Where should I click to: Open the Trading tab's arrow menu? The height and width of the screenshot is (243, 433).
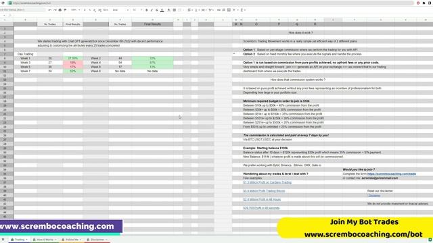(x=27, y=240)
